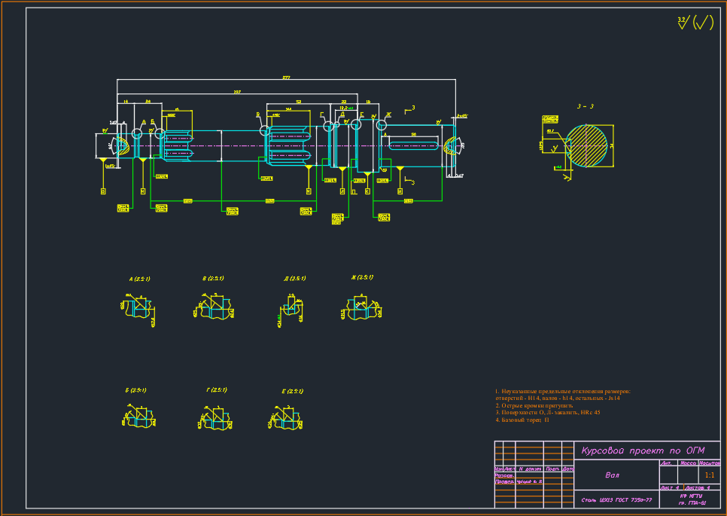This screenshot has height=516, width=727.
Task: Select callout circle labeled A on shaft
Action: point(137,133)
